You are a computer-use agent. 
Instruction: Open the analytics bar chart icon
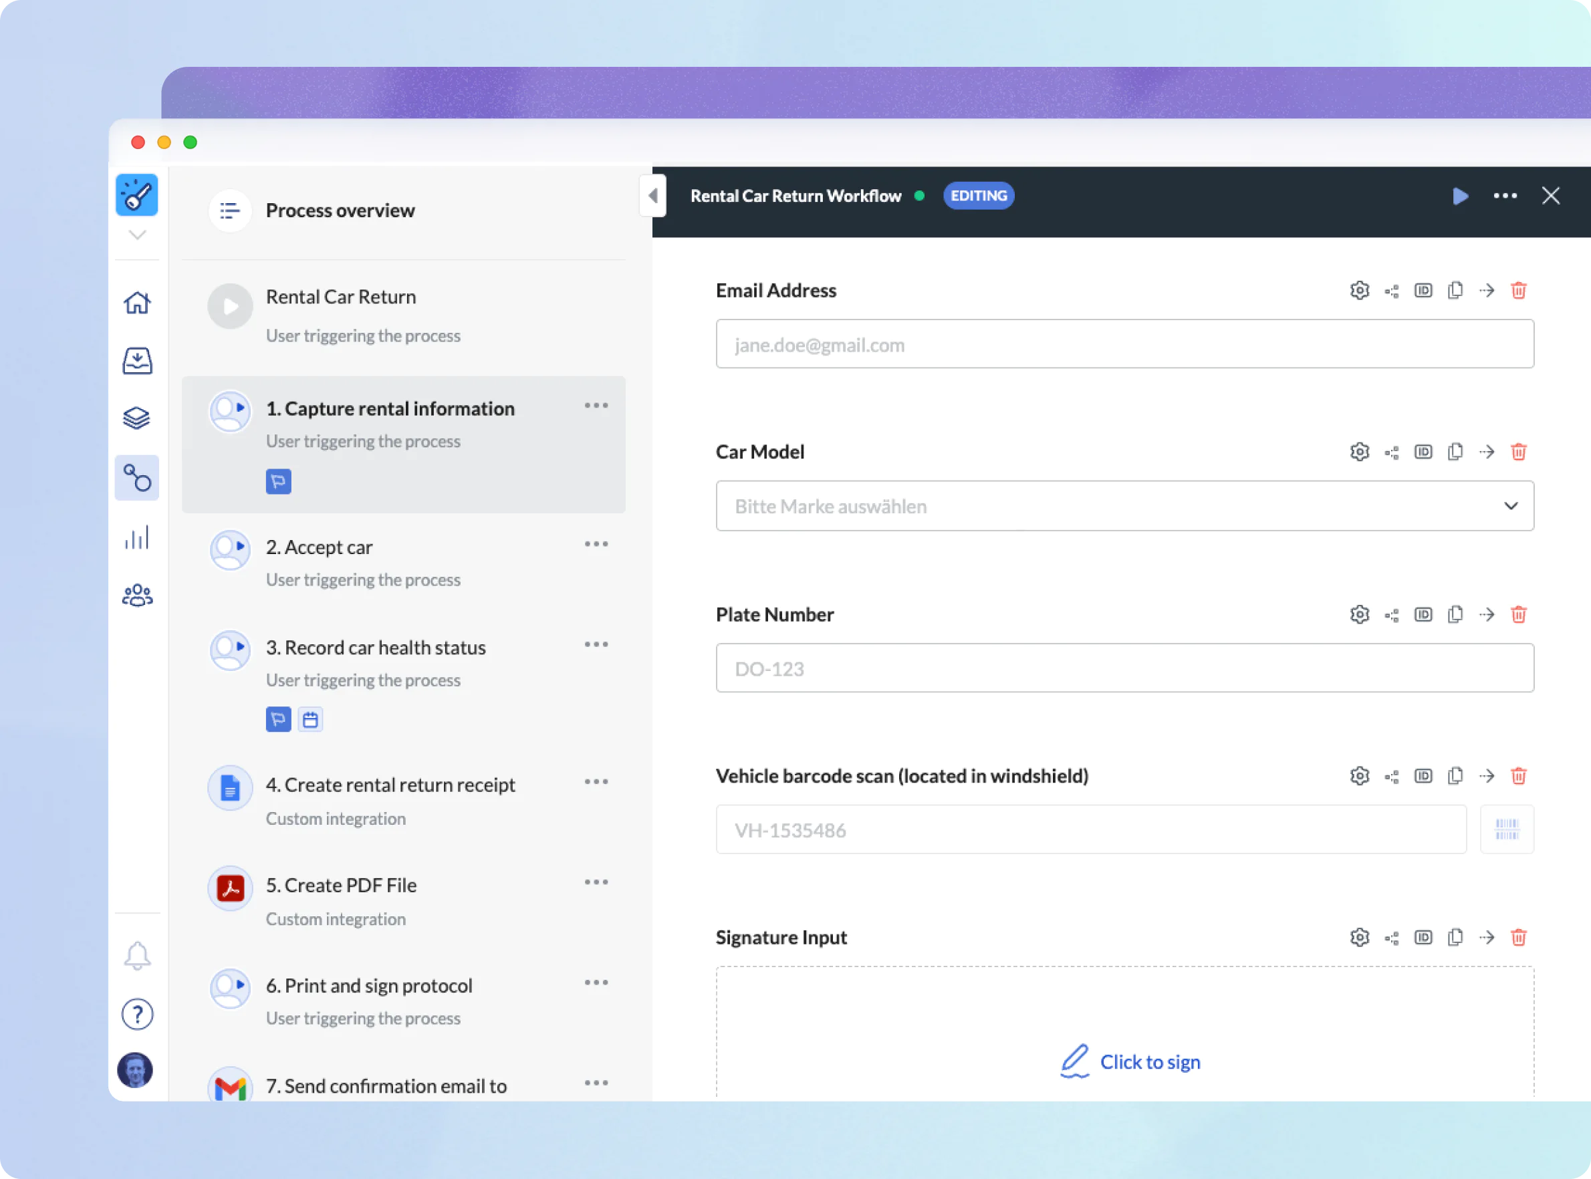(137, 537)
